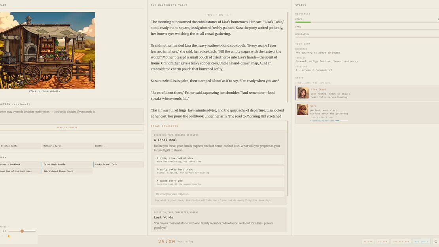Viewport: 439px width, 247px height.
Task: Select the Kitchen Knife equipment slot
Action: 21,146
